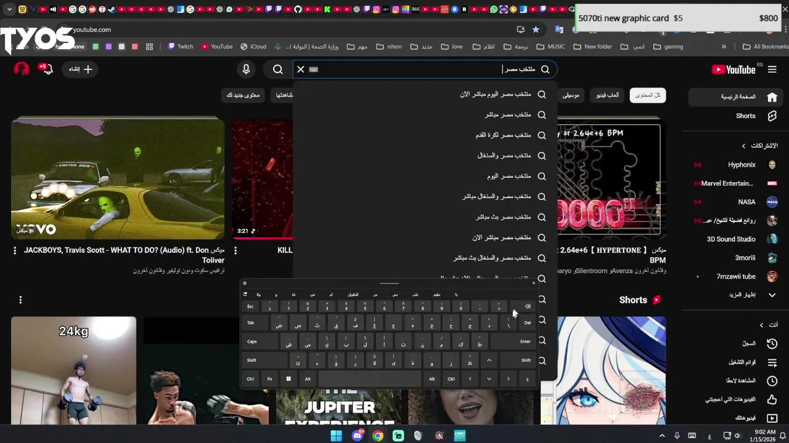
Task: Open the account avatar menu
Action: 22,70
